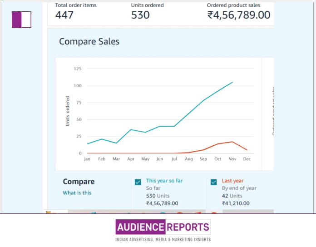Click the red line's November peak point

click(x=232, y=142)
